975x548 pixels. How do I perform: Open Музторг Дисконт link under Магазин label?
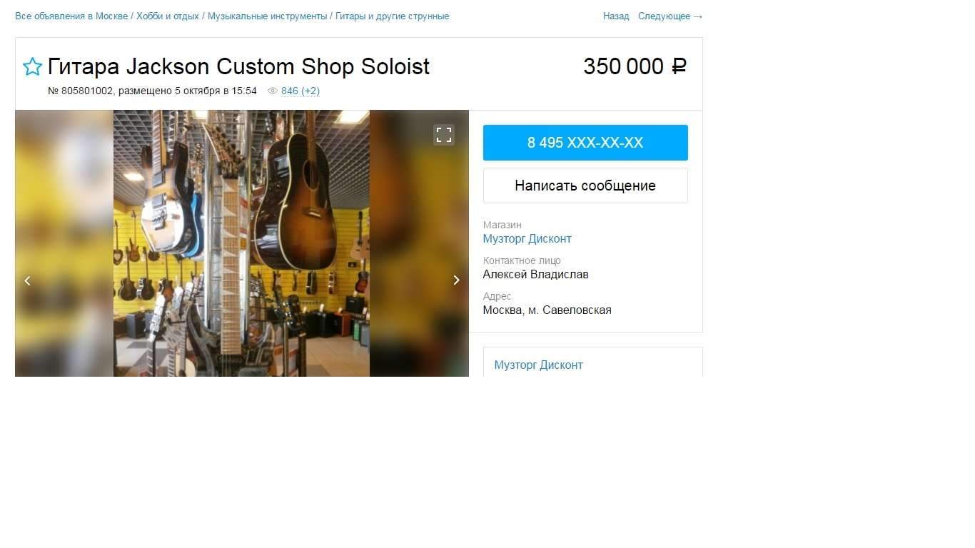[527, 239]
